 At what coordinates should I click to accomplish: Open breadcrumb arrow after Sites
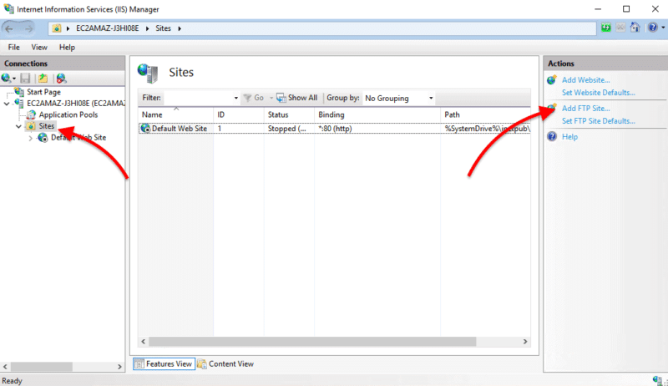coord(180,28)
